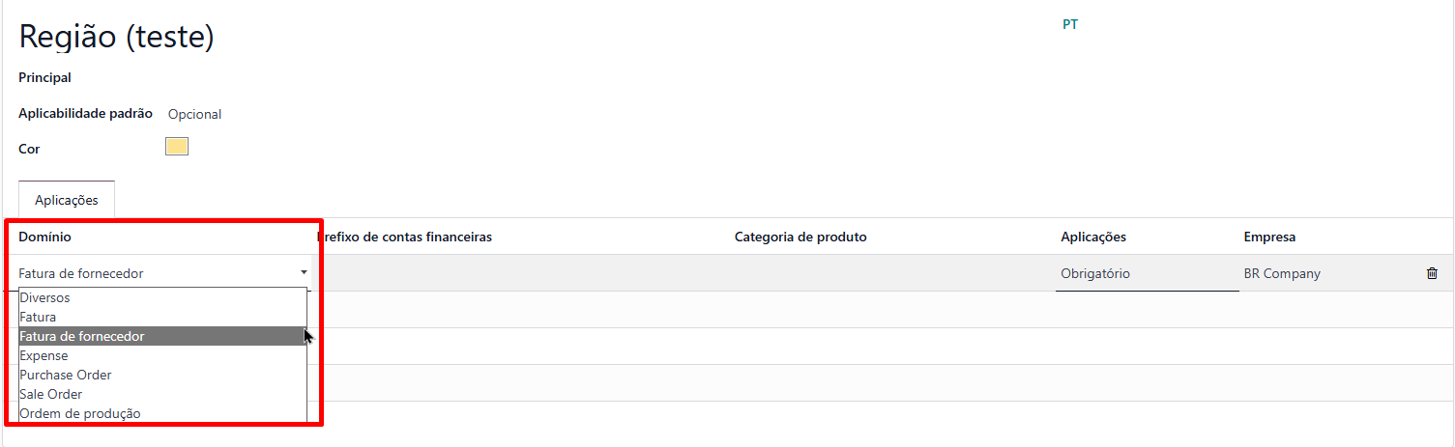Click the Aplicações column header
The width and height of the screenshot is (1455, 447).
1093,237
